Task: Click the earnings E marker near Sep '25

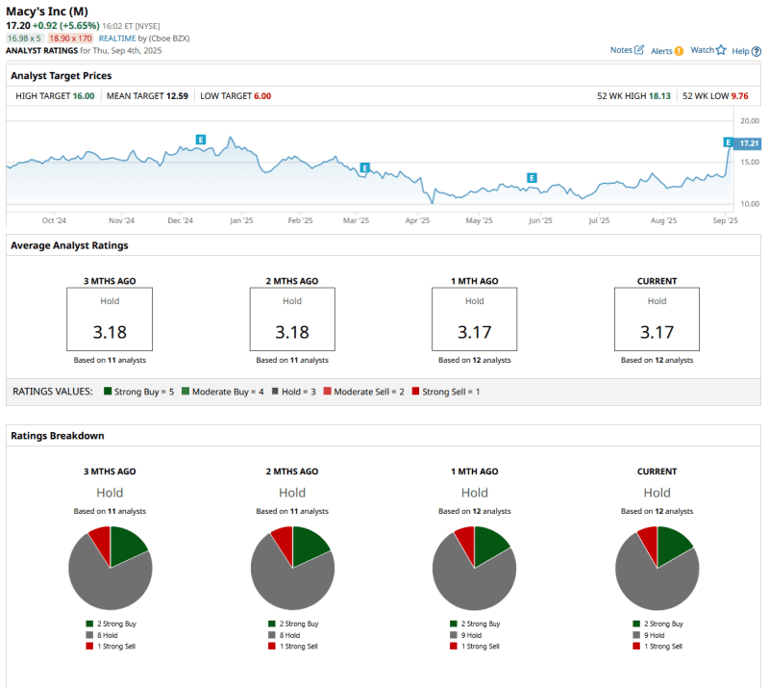Action: (729, 142)
